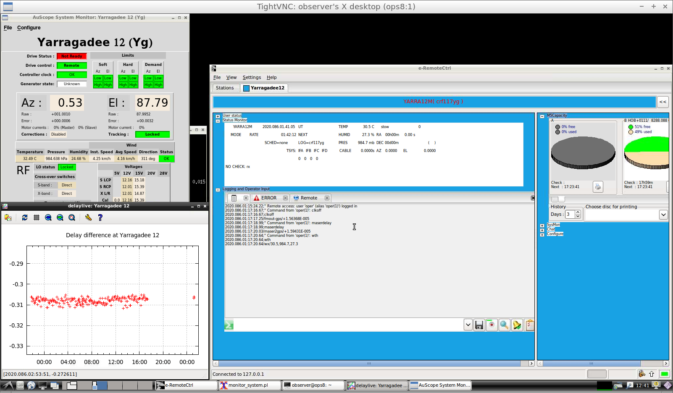Open command history dropdown beside input field

(468, 325)
